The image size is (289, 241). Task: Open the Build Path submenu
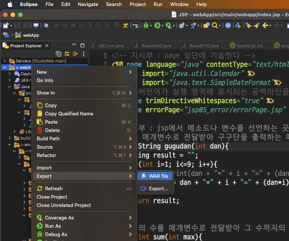[84, 138]
